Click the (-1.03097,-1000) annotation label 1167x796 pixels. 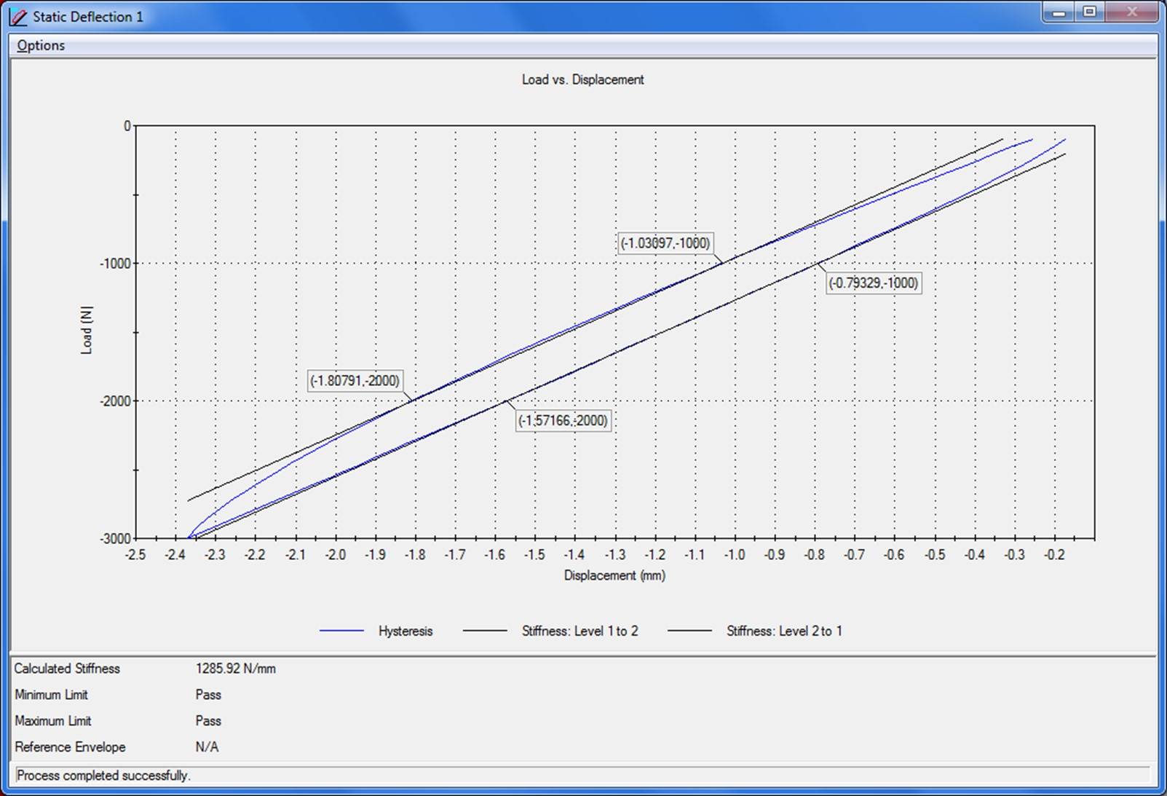pyautogui.click(x=665, y=243)
